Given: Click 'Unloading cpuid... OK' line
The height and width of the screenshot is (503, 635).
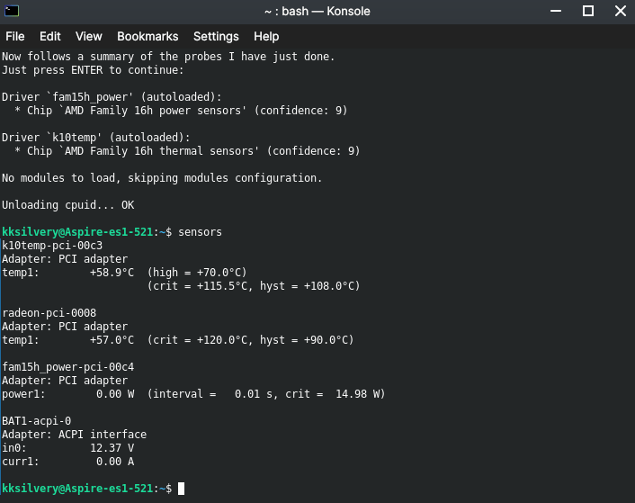Looking at the screenshot, I should point(68,205).
